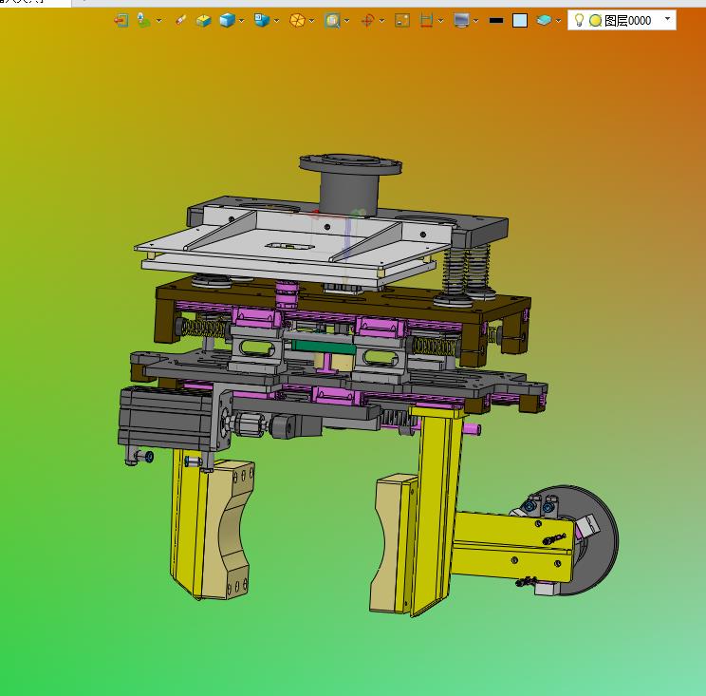Screen dimensions: 706x696
Task: Activate the magnifier zoom window icon
Action: 331,20
